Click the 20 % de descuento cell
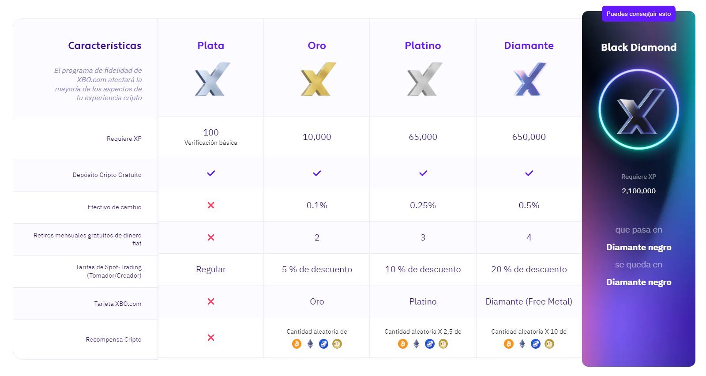This screenshot has width=706, height=376. pos(529,269)
